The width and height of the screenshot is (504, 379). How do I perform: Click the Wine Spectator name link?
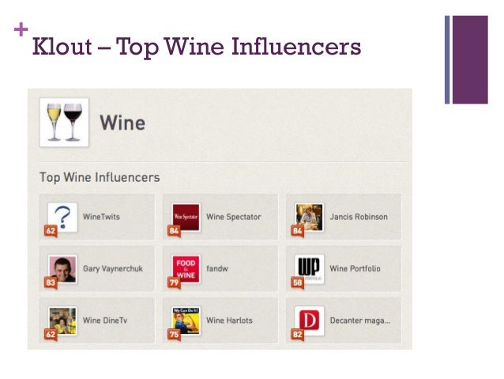pyautogui.click(x=233, y=217)
